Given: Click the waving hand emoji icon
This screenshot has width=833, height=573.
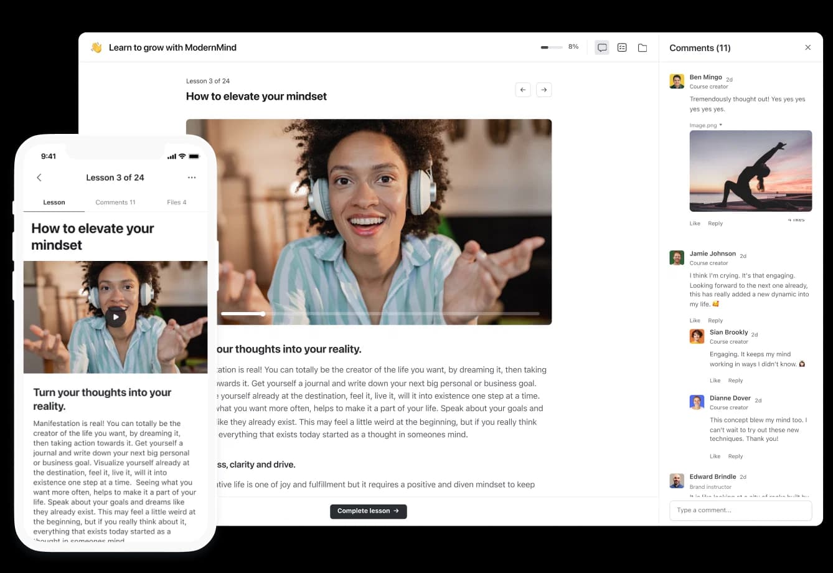Looking at the screenshot, I should pos(96,47).
